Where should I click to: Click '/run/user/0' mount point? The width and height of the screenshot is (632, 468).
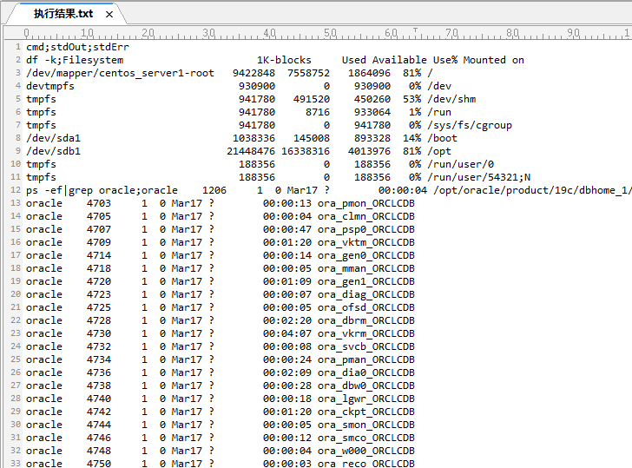[461, 164]
